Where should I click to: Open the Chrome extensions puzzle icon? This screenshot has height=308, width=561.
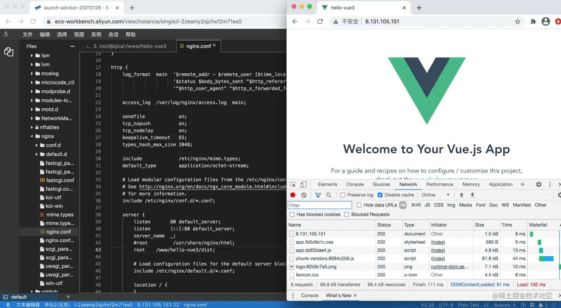(533, 21)
